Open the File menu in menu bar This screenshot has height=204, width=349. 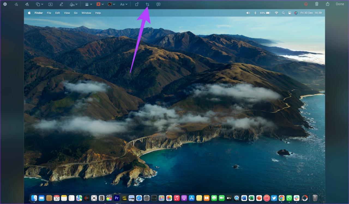point(49,13)
